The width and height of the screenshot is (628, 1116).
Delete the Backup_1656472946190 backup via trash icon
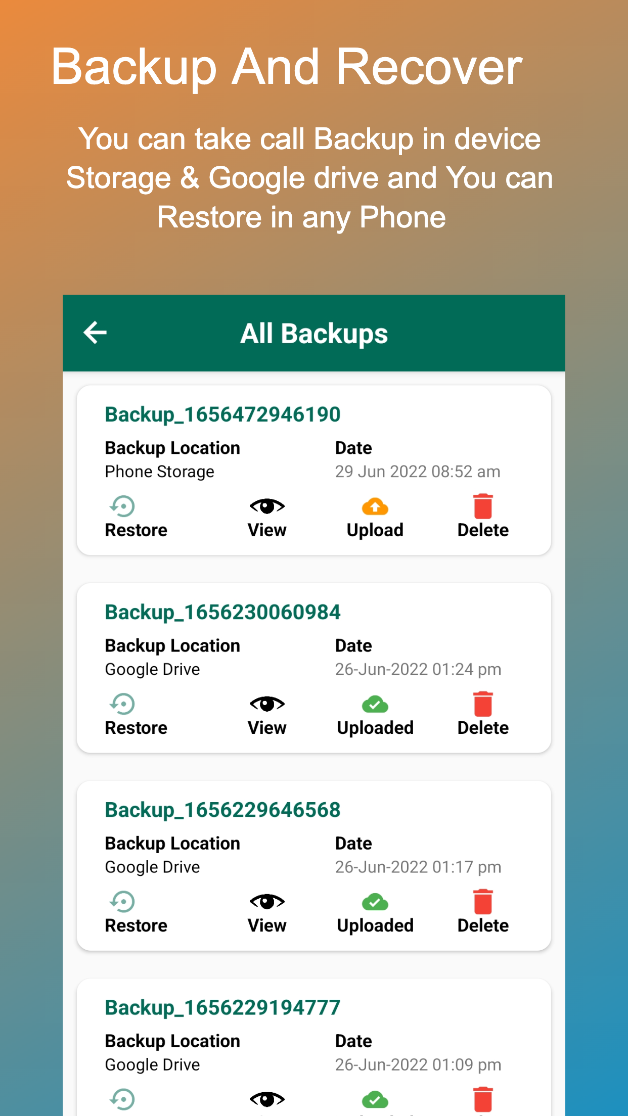click(x=483, y=506)
